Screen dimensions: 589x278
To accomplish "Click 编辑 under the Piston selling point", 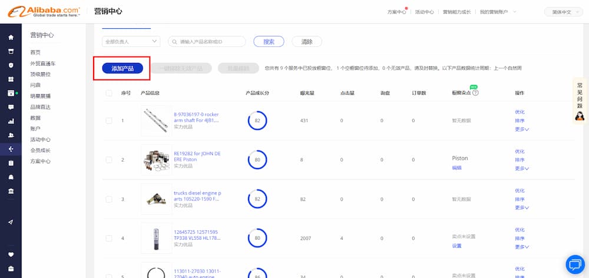I will pos(457,168).
